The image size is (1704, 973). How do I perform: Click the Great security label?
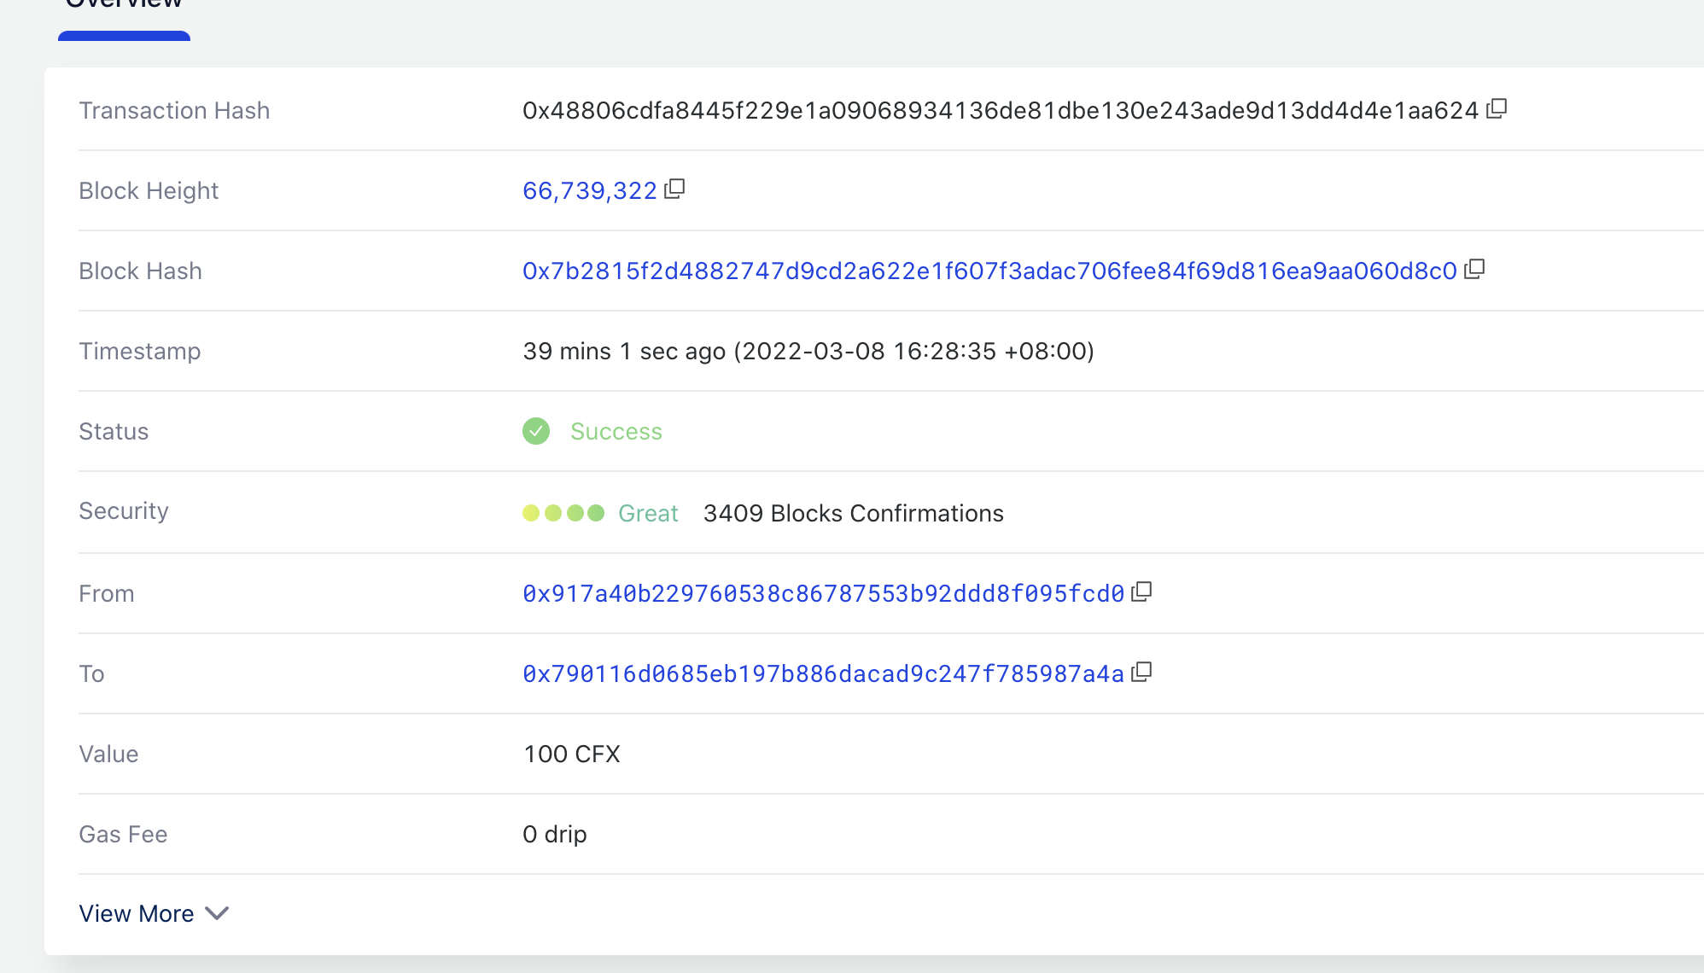pos(648,513)
